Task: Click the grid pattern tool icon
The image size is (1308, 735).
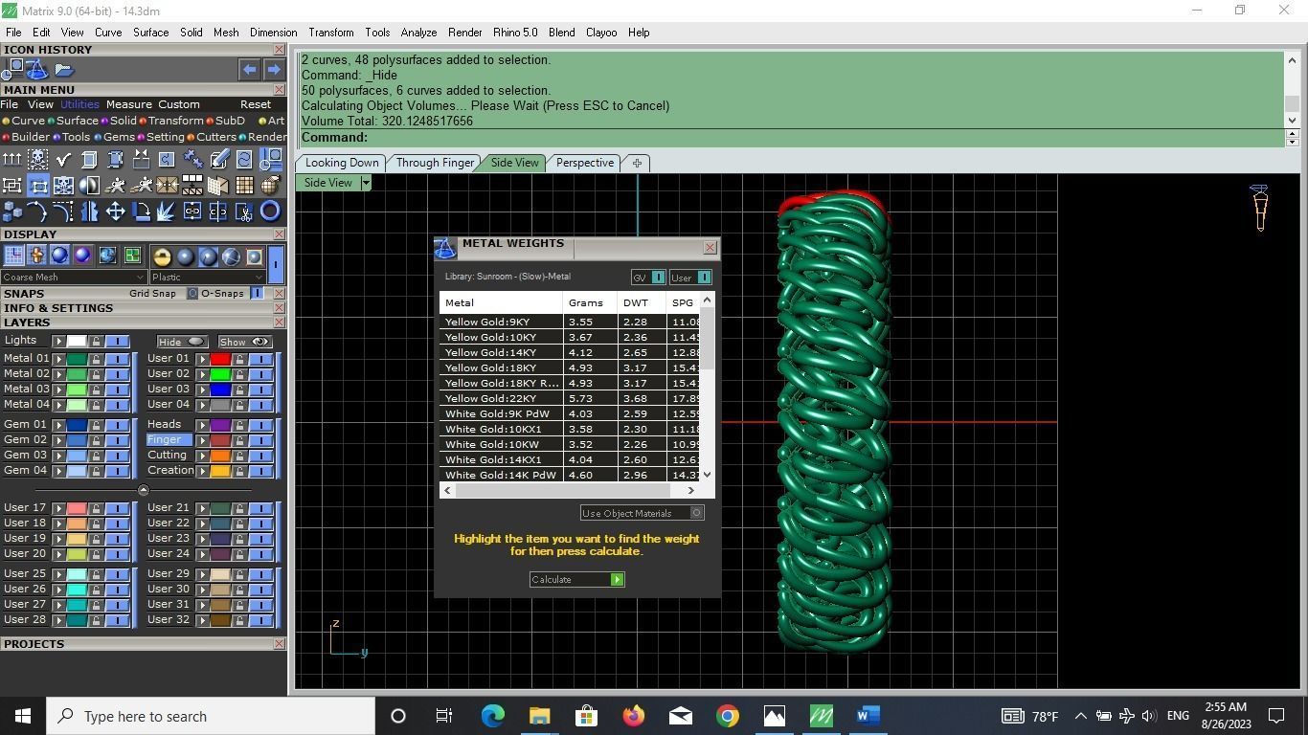Action: (244, 185)
